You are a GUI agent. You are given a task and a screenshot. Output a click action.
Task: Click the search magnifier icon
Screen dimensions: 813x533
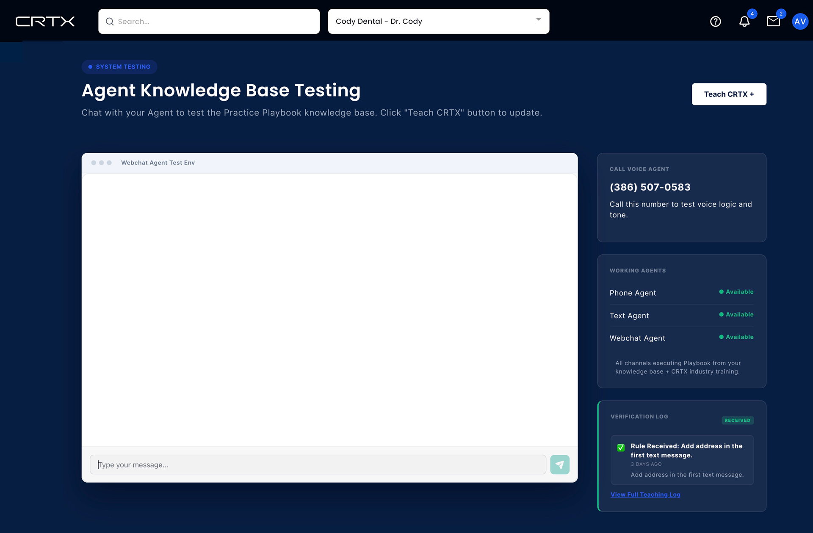[x=109, y=21]
